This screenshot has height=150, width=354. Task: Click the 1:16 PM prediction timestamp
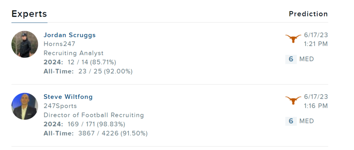316,106
